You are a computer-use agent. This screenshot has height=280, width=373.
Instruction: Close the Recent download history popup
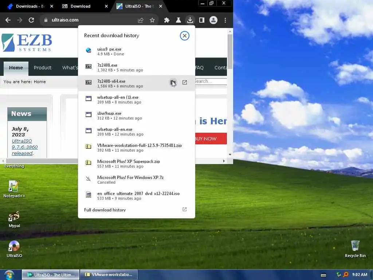[184, 36]
